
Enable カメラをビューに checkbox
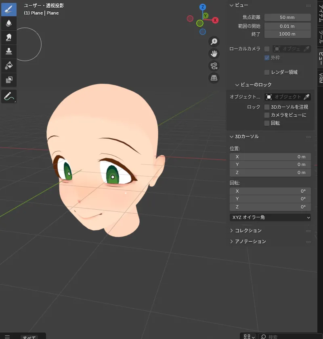[x=267, y=115]
